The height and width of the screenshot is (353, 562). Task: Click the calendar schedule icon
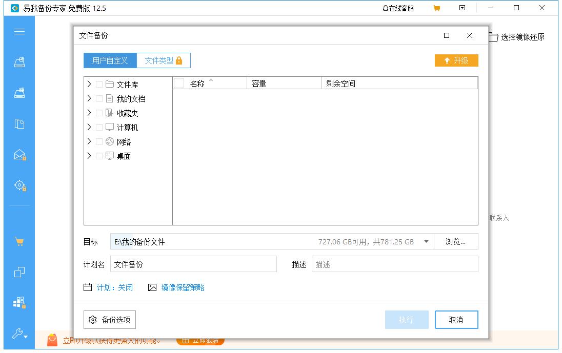pos(88,287)
